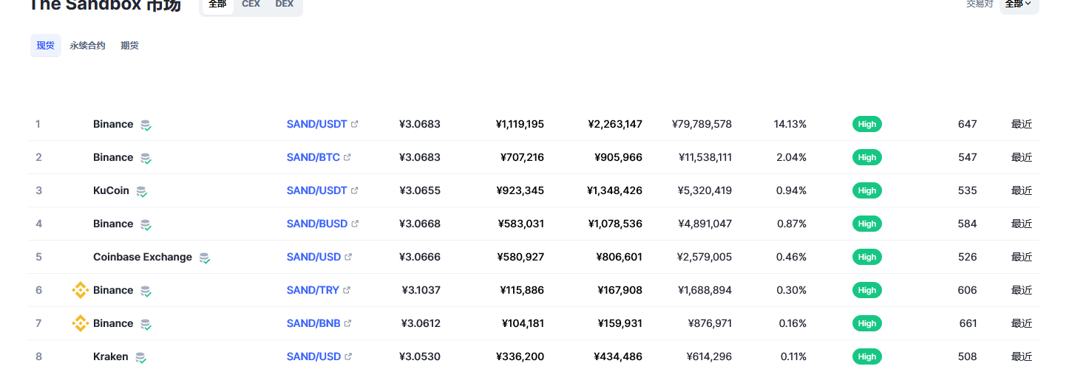Click the 2.04% volume percentage
This screenshot has width=1072, height=369.
[792, 157]
